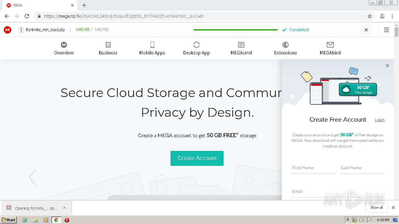This screenshot has height=224, width=399.
Task: View site security lock info
Action: 39,16
